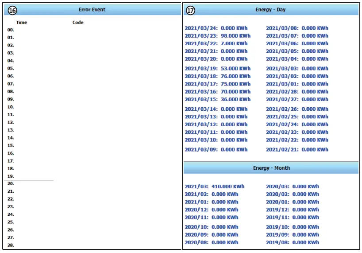Click the 2021/03/04 daily energy entry

click(297, 59)
